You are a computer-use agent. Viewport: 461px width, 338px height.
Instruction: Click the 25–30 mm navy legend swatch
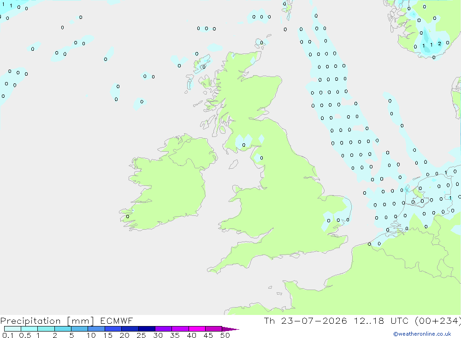tap(147, 329)
